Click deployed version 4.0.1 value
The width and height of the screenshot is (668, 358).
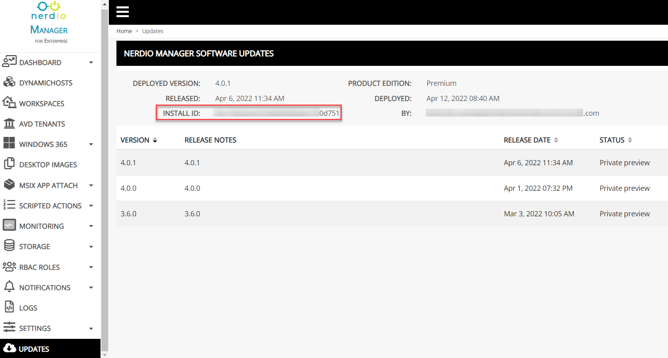223,83
